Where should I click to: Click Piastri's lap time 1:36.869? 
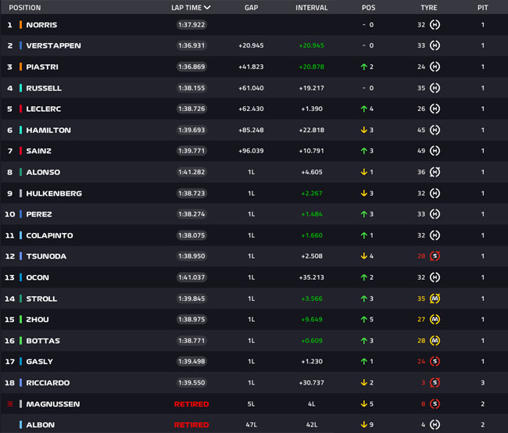point(191,66)
